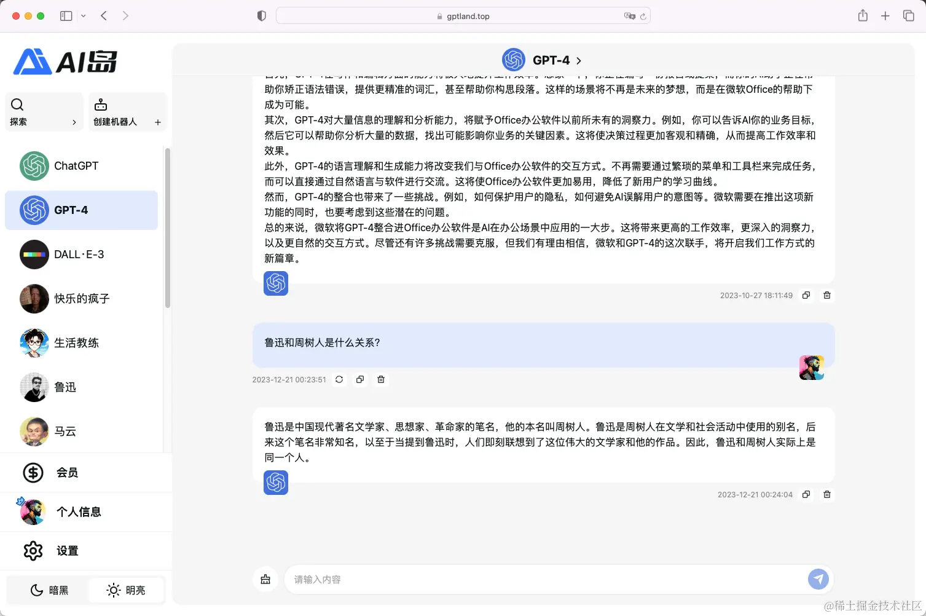Click the sidebar bot list scrollbar

[x=167, y=227]
